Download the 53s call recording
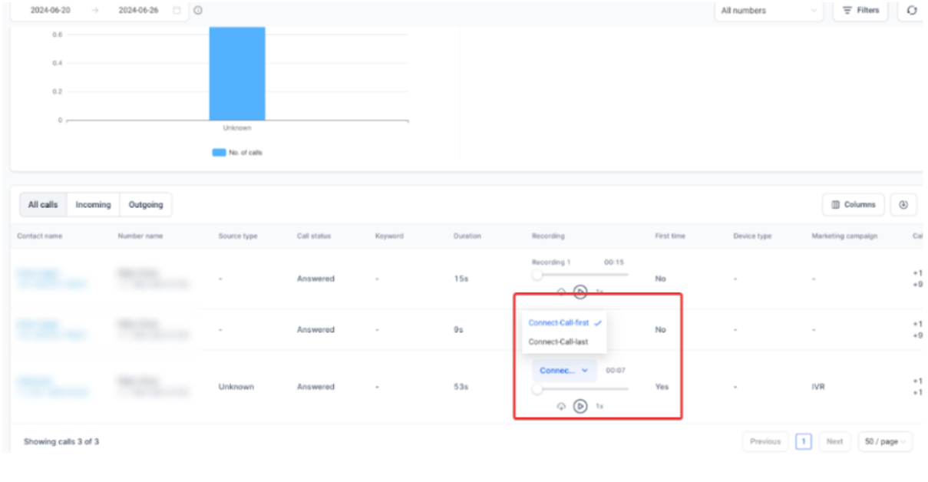This screenshot has height=482, width=928. coord(561,406)
